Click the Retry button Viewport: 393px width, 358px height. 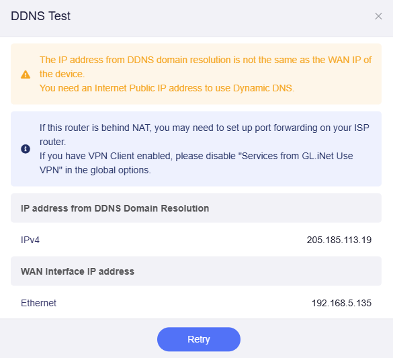pos(199,339)
